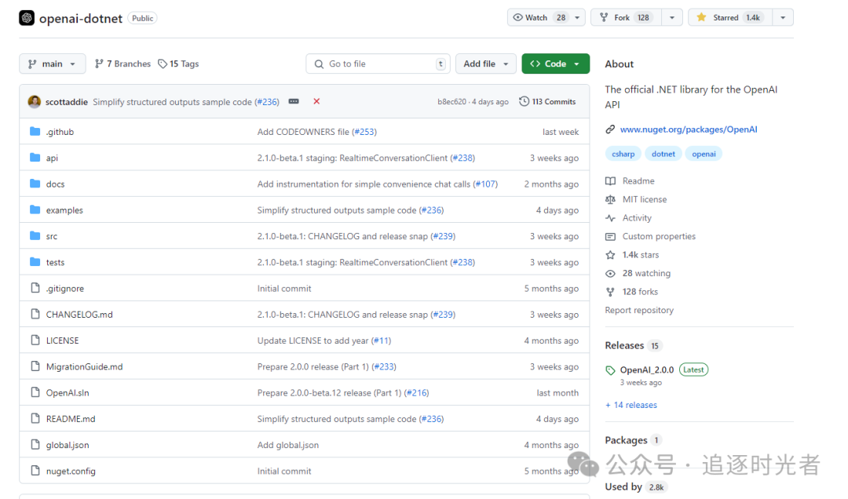Viewport: 848px width, 499px height.
Task: Click the red X failed check icon
Action: 317,100
